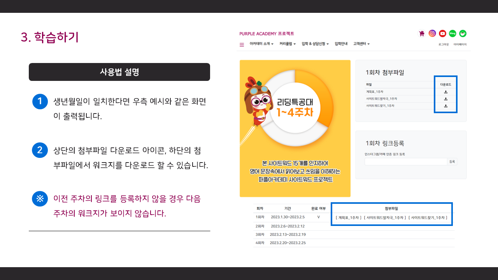The width and height of the screenshot is (498, 280).
Task: Expand the 아카데미 소개 dropdown menu
Action: point(261,44)
